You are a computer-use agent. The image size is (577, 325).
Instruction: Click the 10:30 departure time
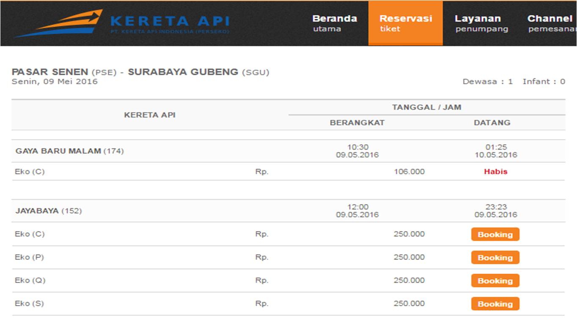point(358,147)
